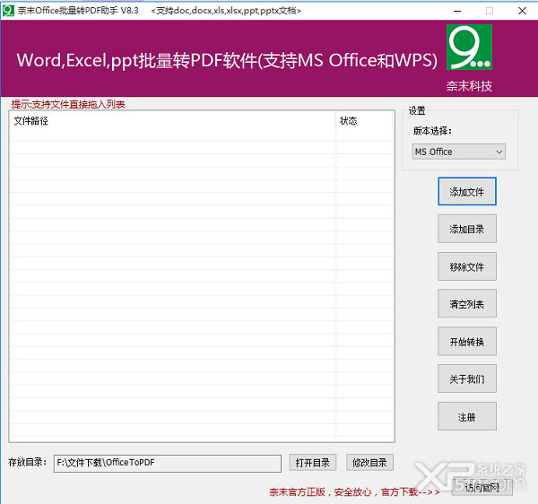This screenshot has height=504, width=538.
Task: Click the 版本选择 label
Action: pyautogui.click(x=432, y=131)
